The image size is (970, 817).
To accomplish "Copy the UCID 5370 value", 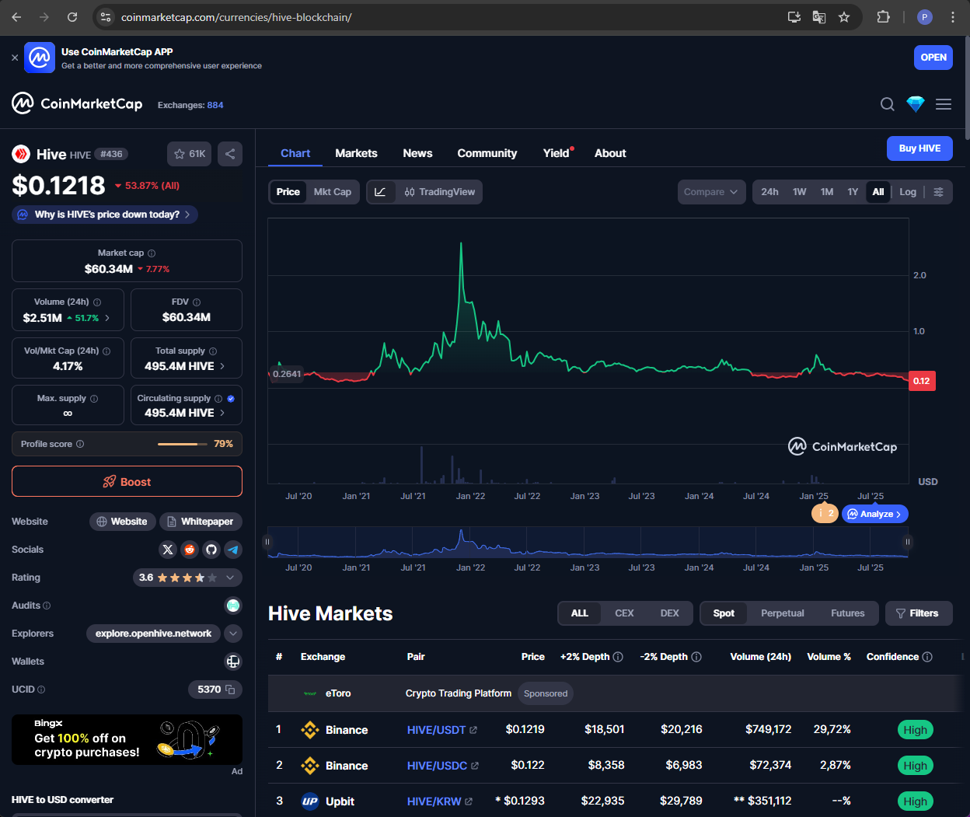I will 230,690.
